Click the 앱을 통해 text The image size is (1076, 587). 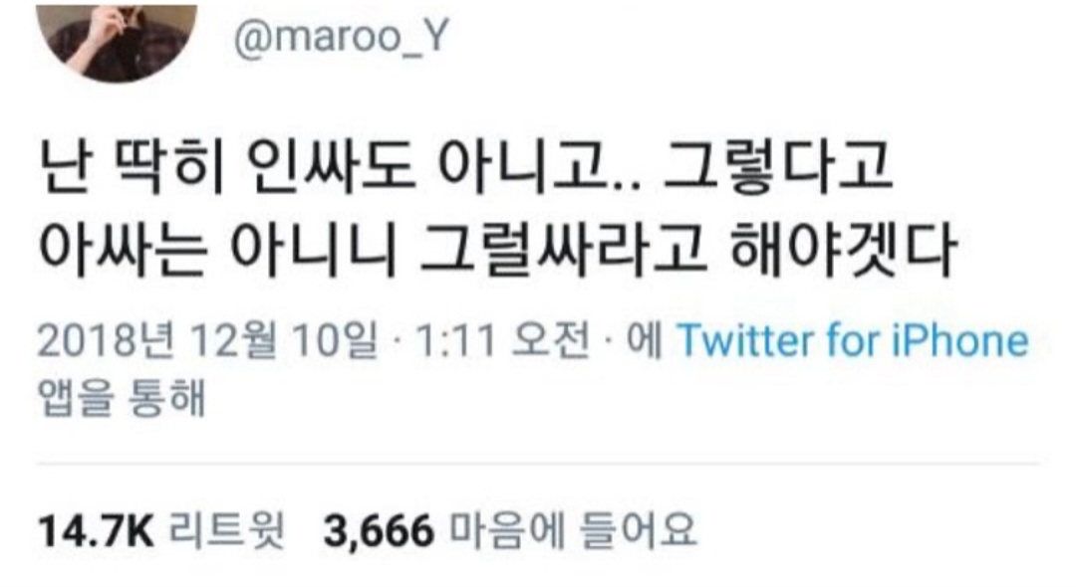122,397
